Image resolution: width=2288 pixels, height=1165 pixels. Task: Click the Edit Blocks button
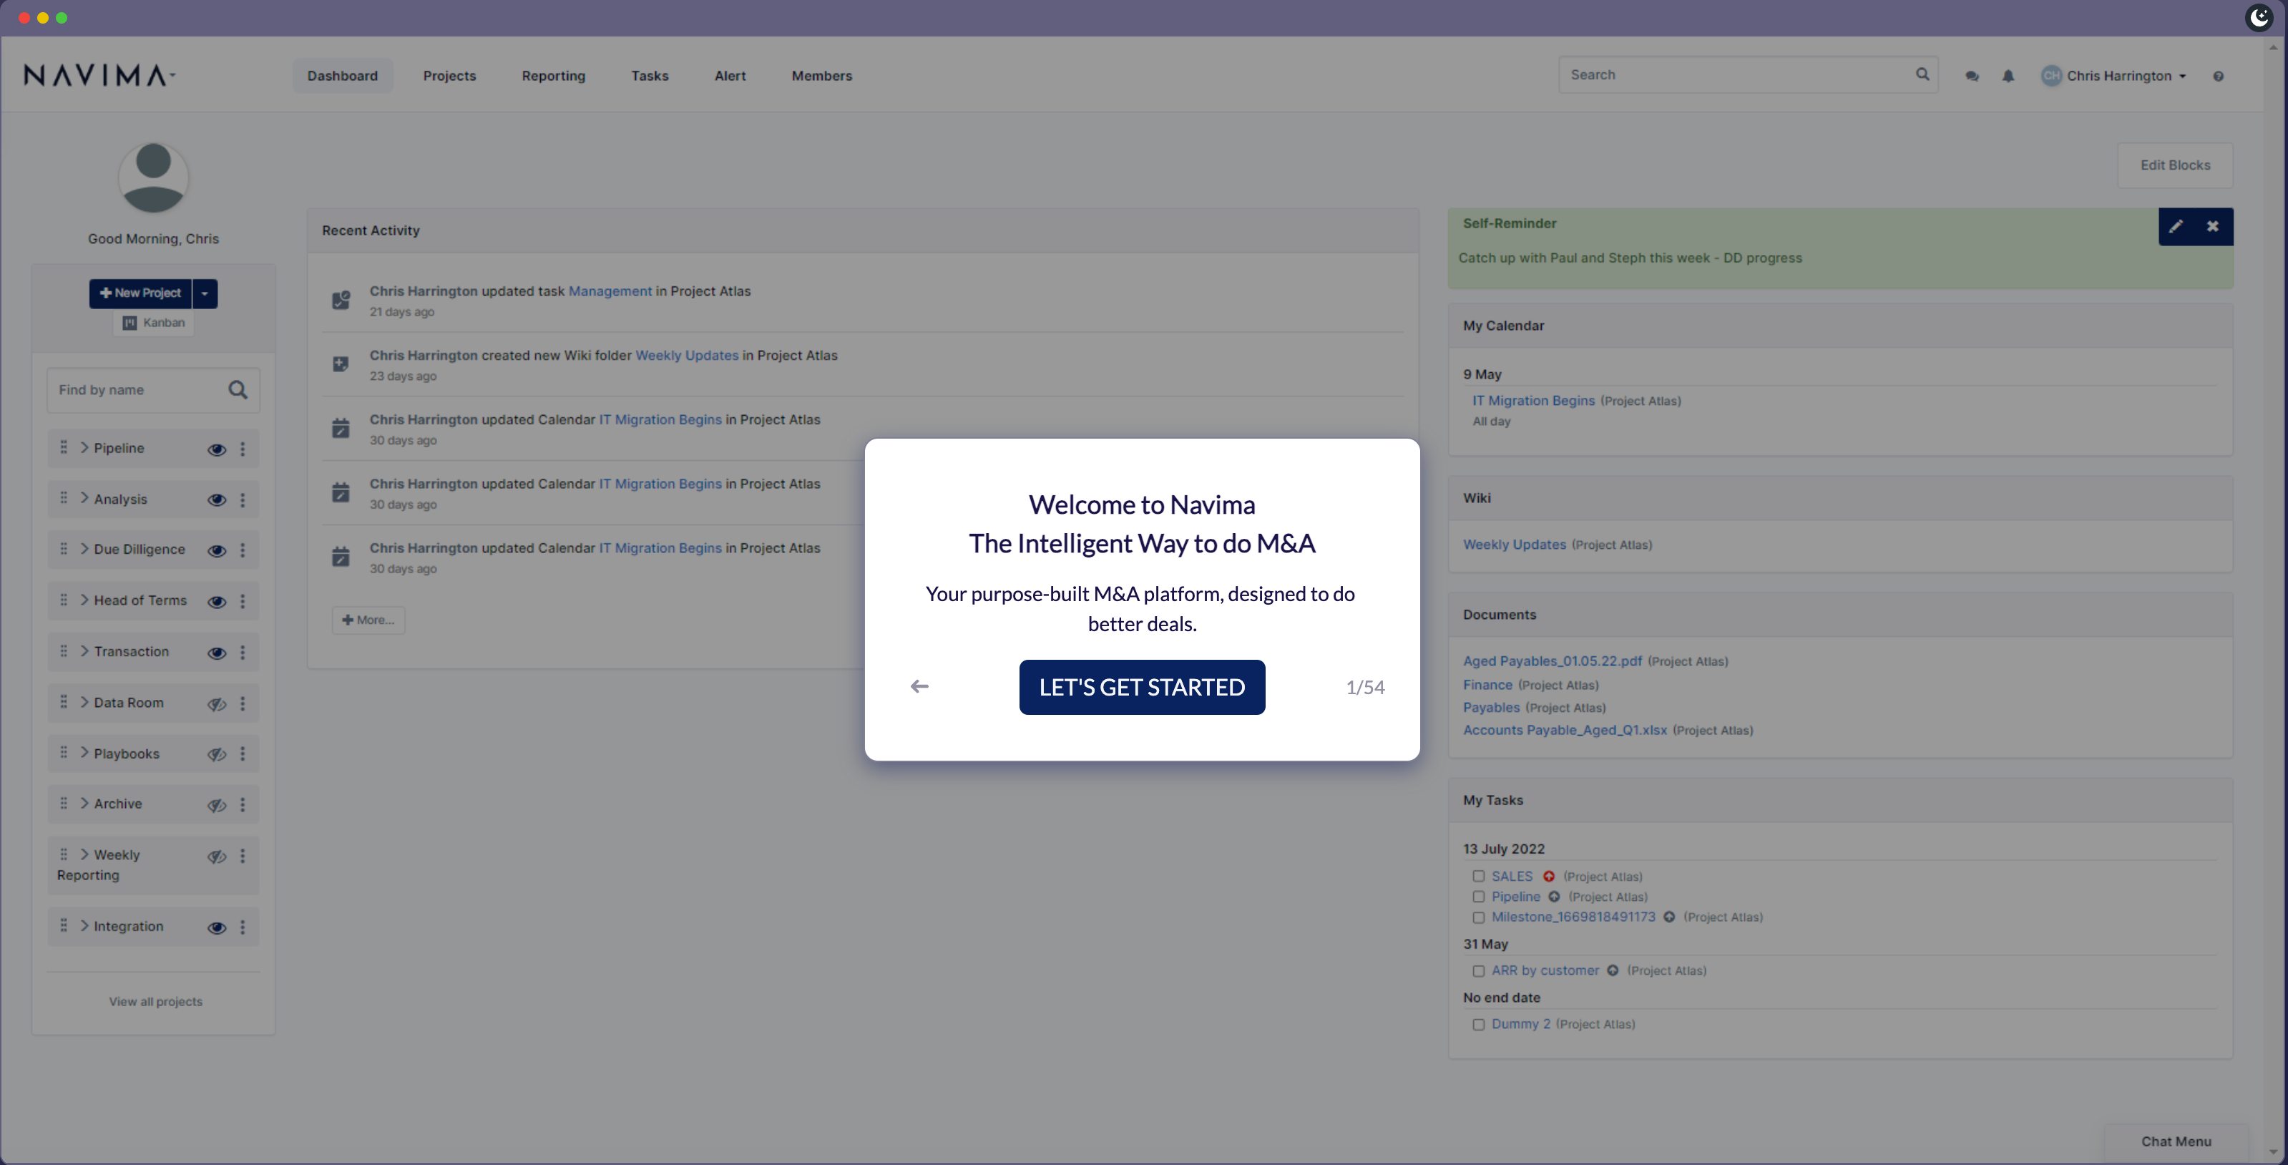[x=2175, y=165]
